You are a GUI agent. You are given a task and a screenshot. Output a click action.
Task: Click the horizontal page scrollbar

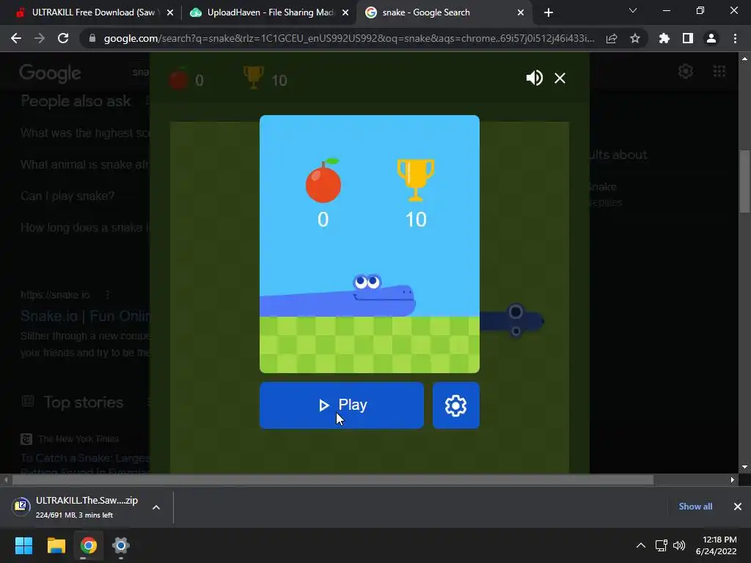click(332, 479)
